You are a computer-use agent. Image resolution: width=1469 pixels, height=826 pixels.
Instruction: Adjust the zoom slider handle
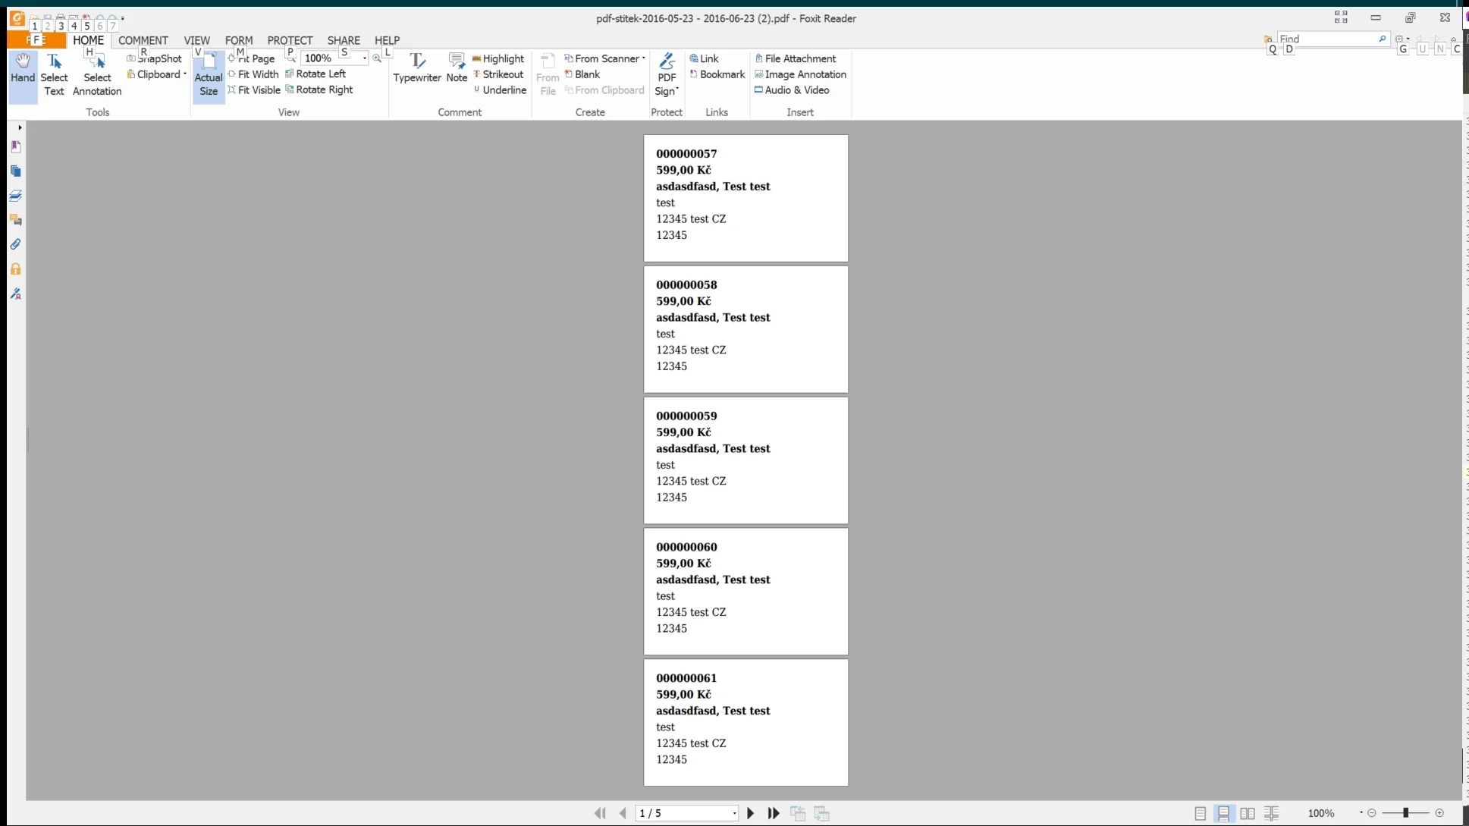(1405, 813)
